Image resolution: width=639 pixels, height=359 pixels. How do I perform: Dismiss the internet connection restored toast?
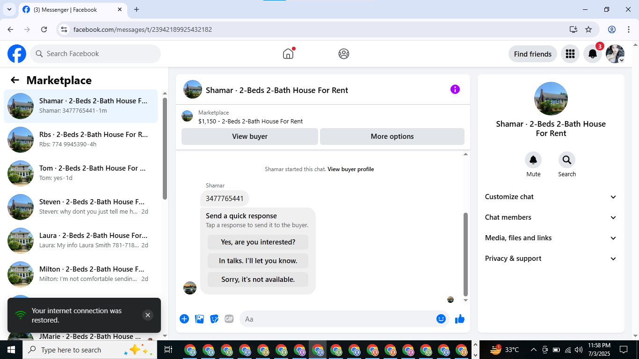[x=148, y=315]
